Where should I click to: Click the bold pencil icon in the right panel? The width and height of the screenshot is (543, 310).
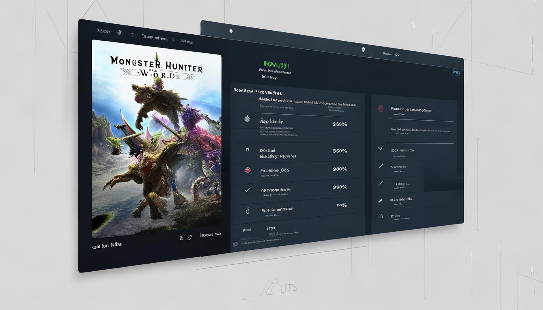380,200
